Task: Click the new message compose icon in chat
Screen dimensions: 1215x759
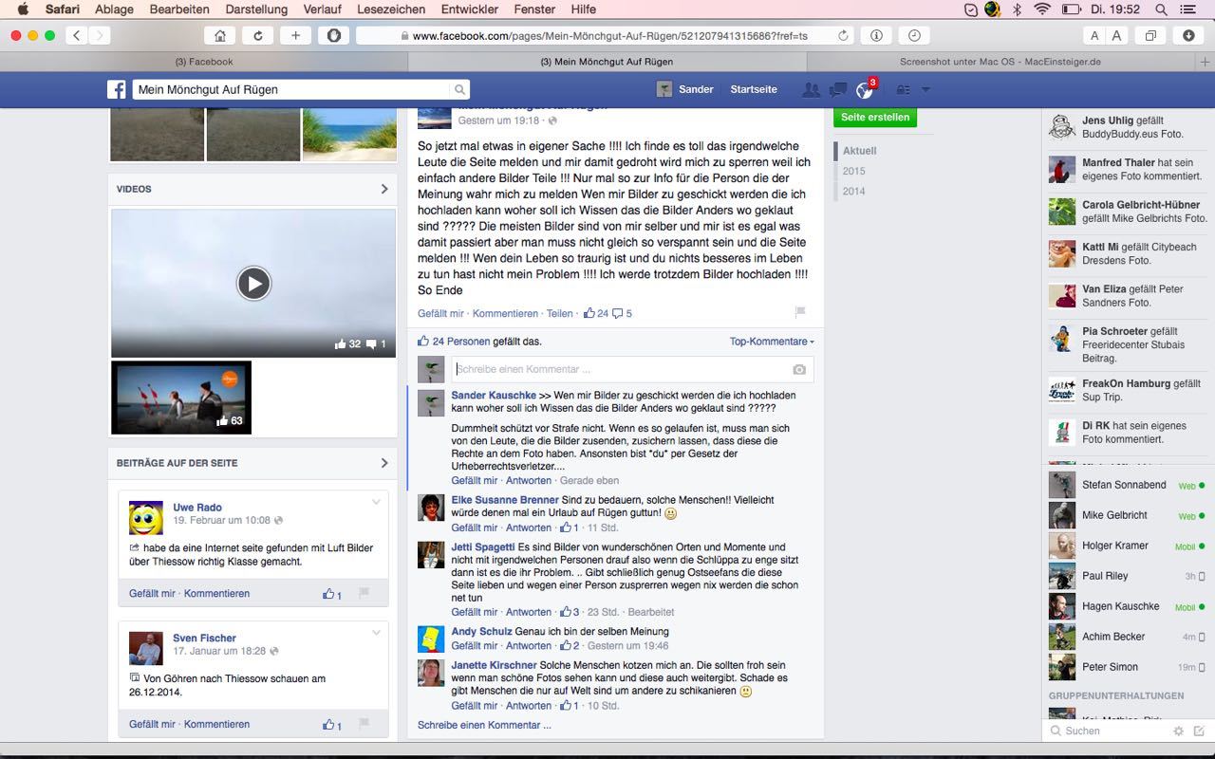Action: point(1199,731)
